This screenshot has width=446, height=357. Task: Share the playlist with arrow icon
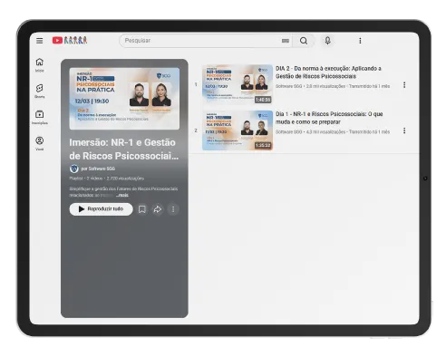click(158, 209)
